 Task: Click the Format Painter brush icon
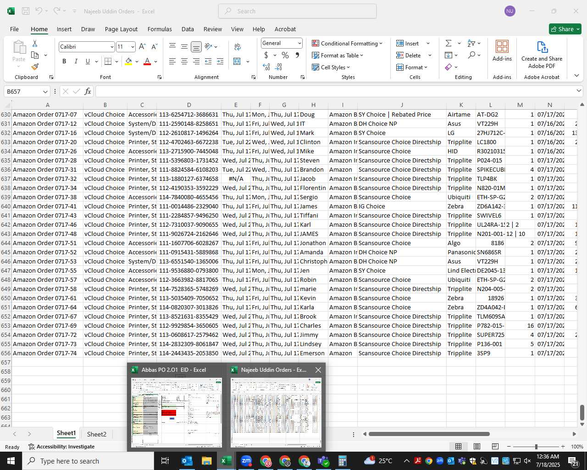point(35,67)
